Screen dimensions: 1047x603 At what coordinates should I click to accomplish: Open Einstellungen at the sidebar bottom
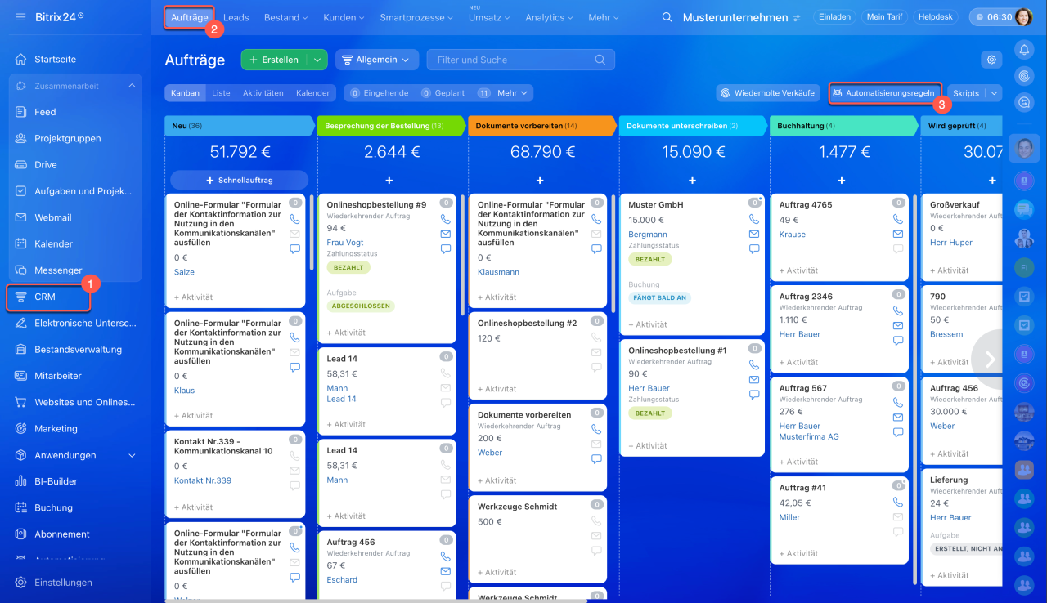(63, 583)
